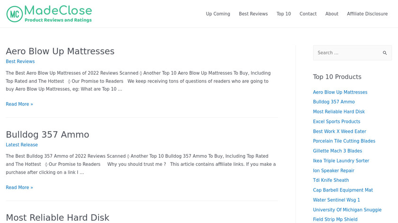This screenshot has height=223, width=398.
Task: Open Water Sentinel Wsg 1 sidebar link
Action: click(336, 200)
